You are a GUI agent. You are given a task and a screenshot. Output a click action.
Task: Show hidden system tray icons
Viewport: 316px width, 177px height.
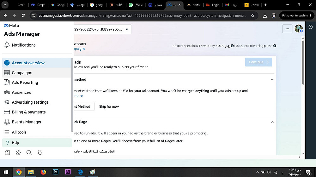(x=257, y=172)
